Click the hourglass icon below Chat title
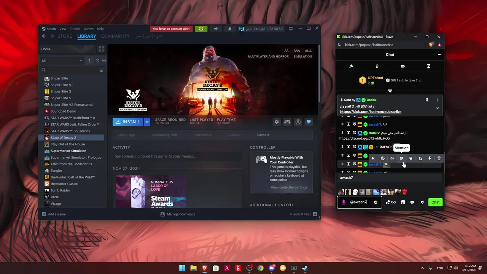This screenshot has width=487, height=274. coord(428,66)
